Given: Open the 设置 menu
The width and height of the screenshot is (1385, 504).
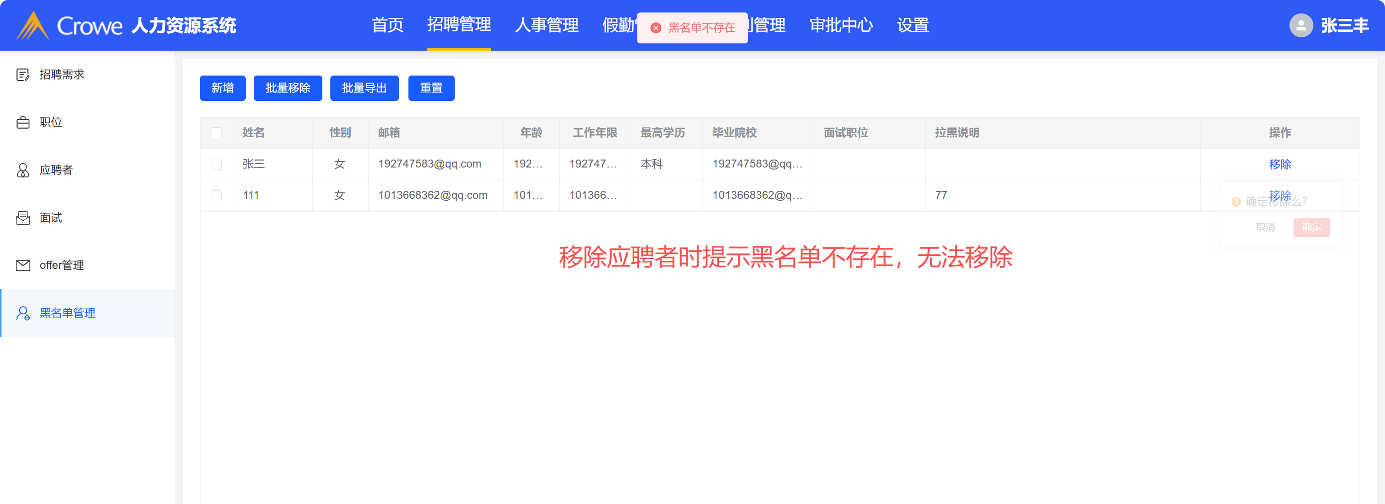Looking at the screenshot, I should point(912,25).
